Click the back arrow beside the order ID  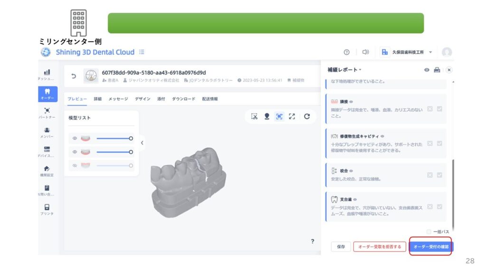click(73, 76)
